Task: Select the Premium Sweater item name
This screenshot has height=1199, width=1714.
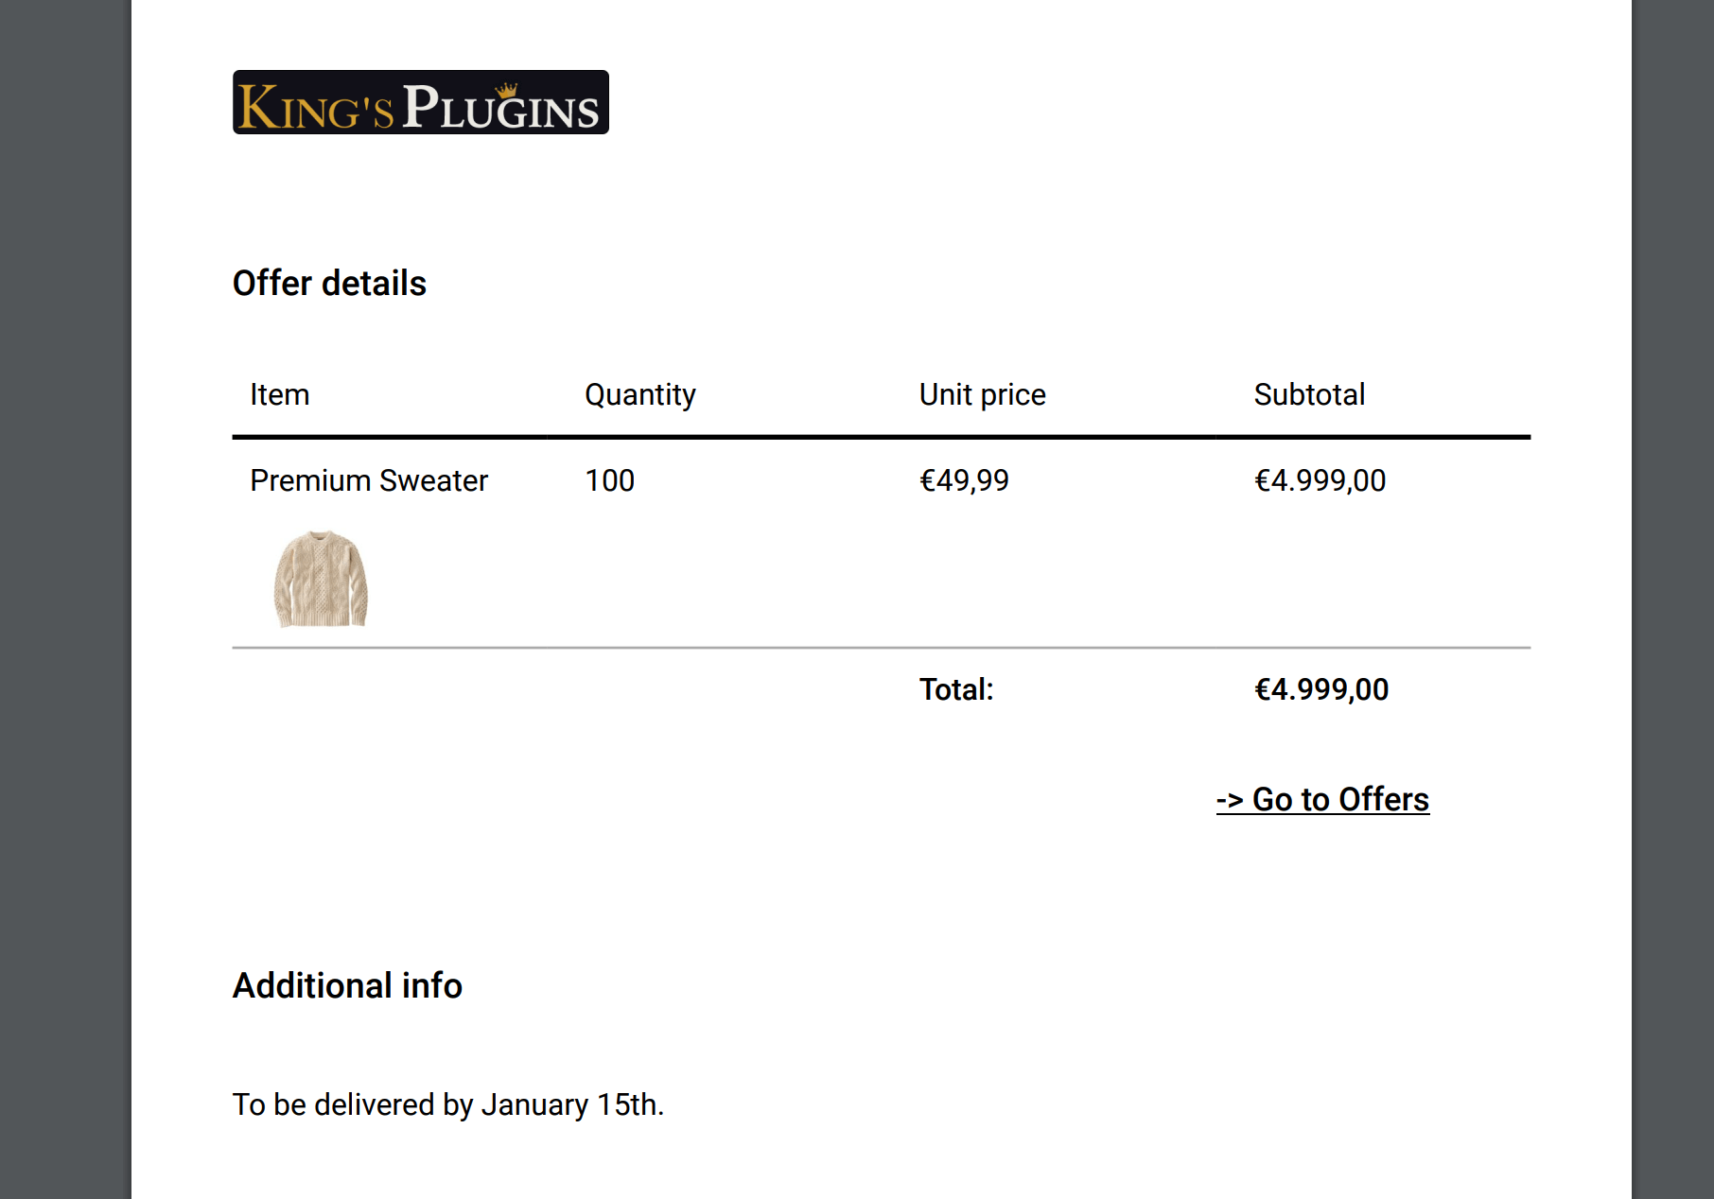Action: (x=369, y=480)
